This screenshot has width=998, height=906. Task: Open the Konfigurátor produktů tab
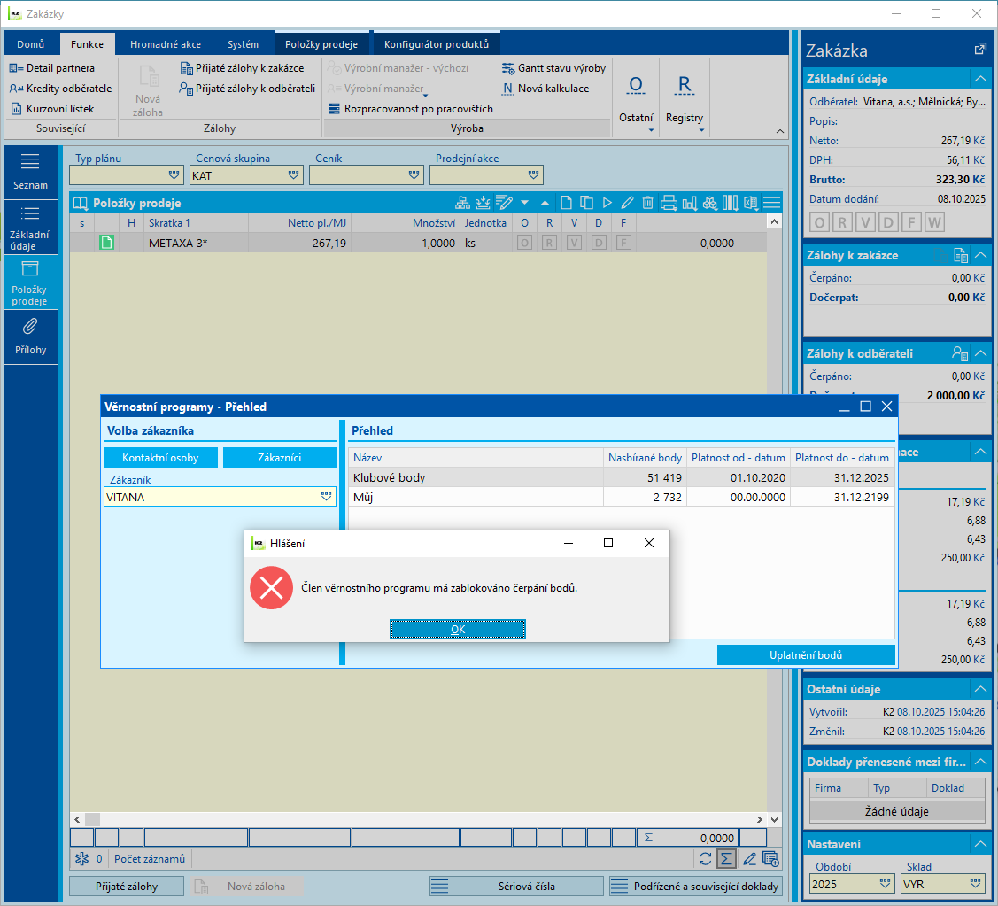click(437, 44)
